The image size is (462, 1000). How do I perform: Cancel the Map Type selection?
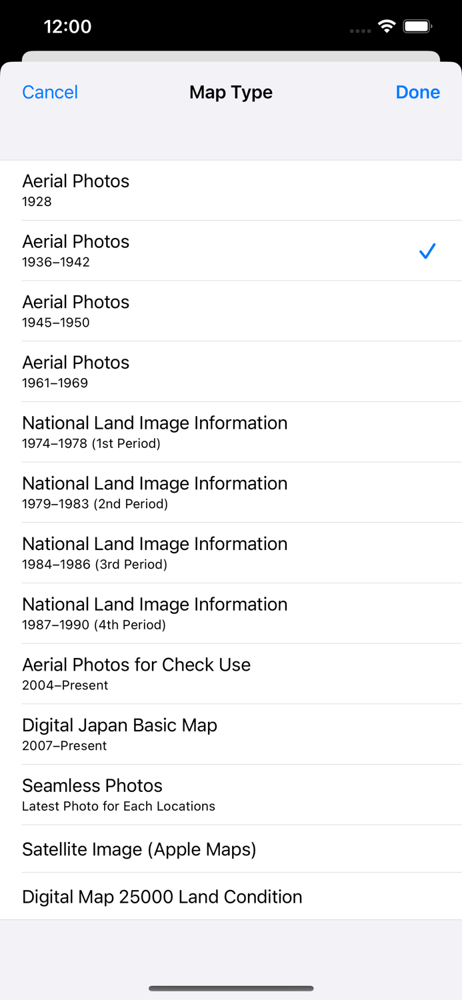pos(50,92)
